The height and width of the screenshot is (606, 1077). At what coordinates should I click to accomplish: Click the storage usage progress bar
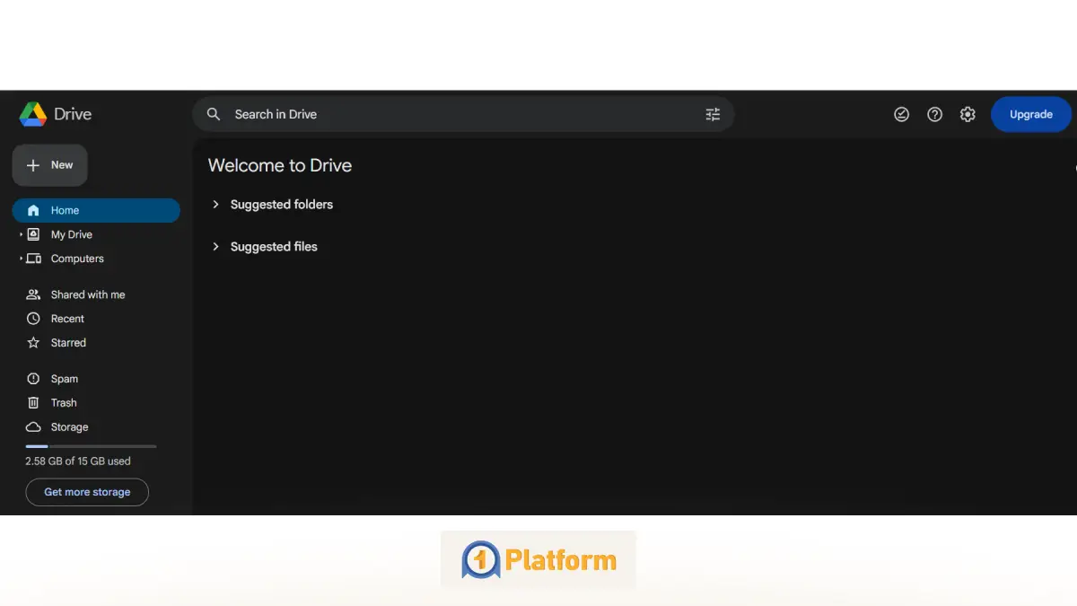point(91,446)
